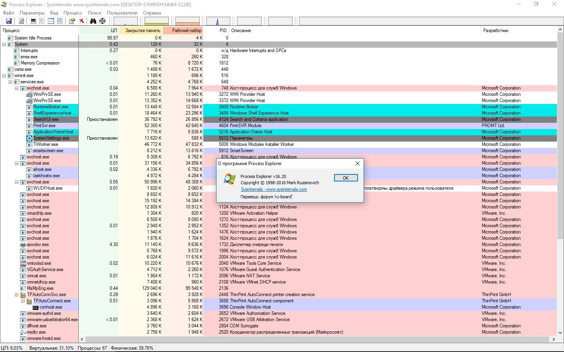Open the Файл menu

tap(8, 13)
